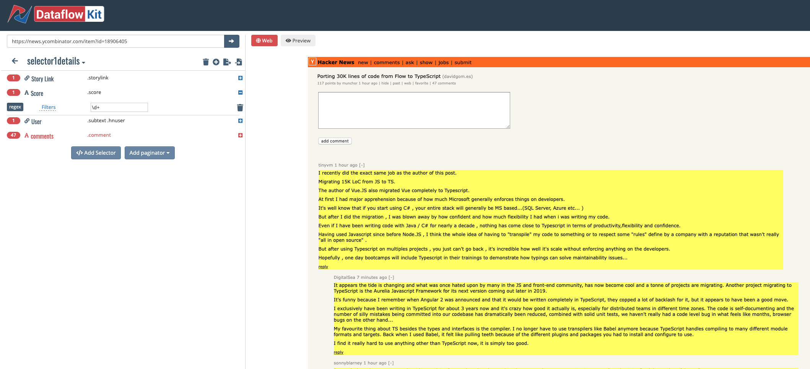Click the 47 count badge on comments
The height and width of the screenshot is (369, 810).
[13, 135]
